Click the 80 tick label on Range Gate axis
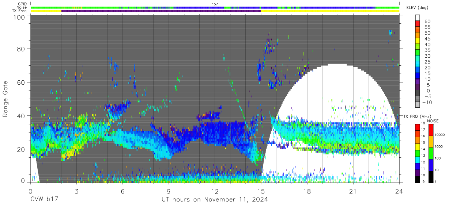Image resolution: width=449 pixels, height=207 pixels. click(21, 49)
